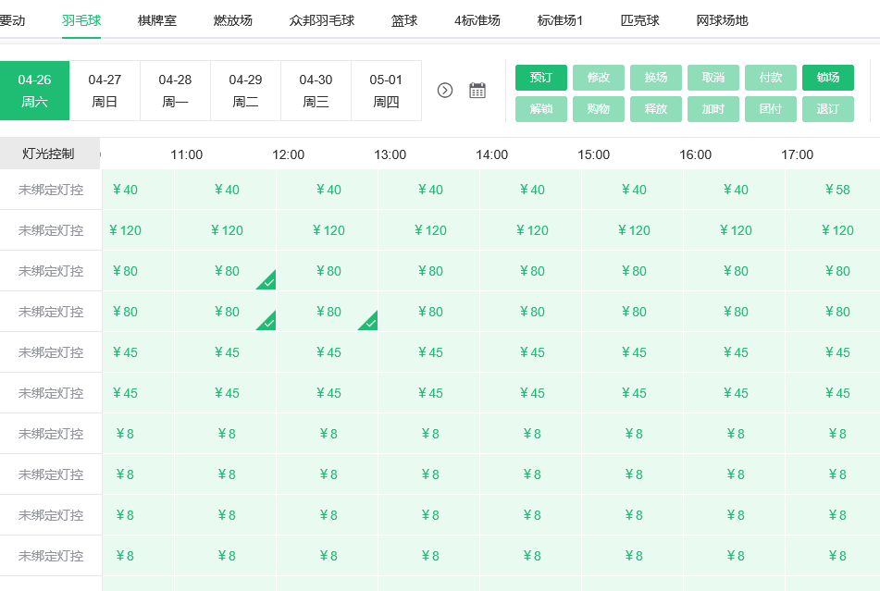
Task: Select the 标准场1 tab
Action: (560, 20)
